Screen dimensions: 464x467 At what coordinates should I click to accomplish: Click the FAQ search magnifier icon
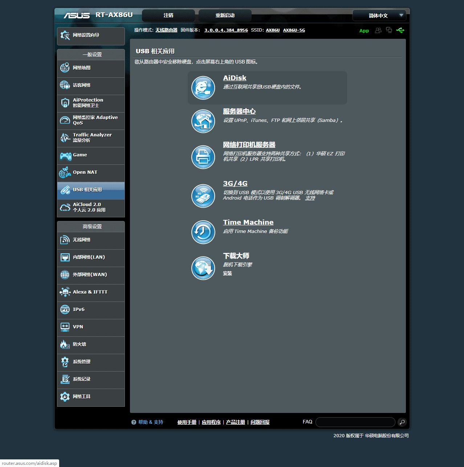tap(402, 422)
